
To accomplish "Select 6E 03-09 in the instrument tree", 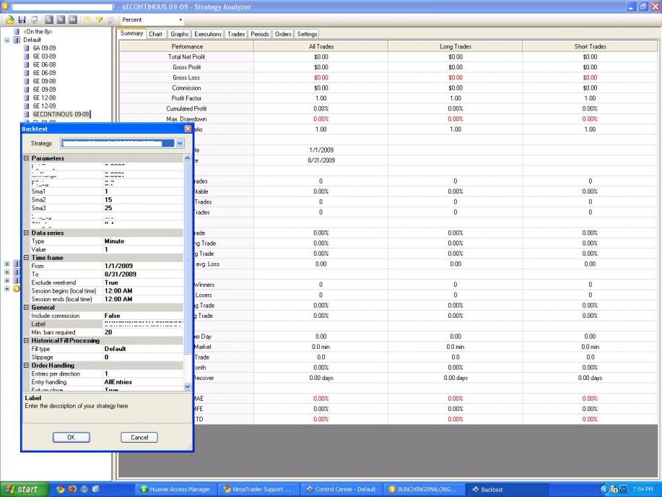I will [44, 56].
